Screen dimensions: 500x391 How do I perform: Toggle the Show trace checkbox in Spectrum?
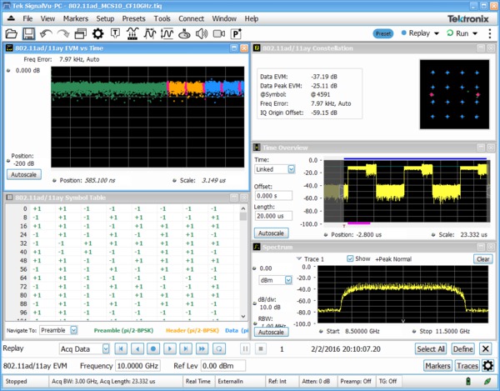pyautogui.click(x=350, y=259)
